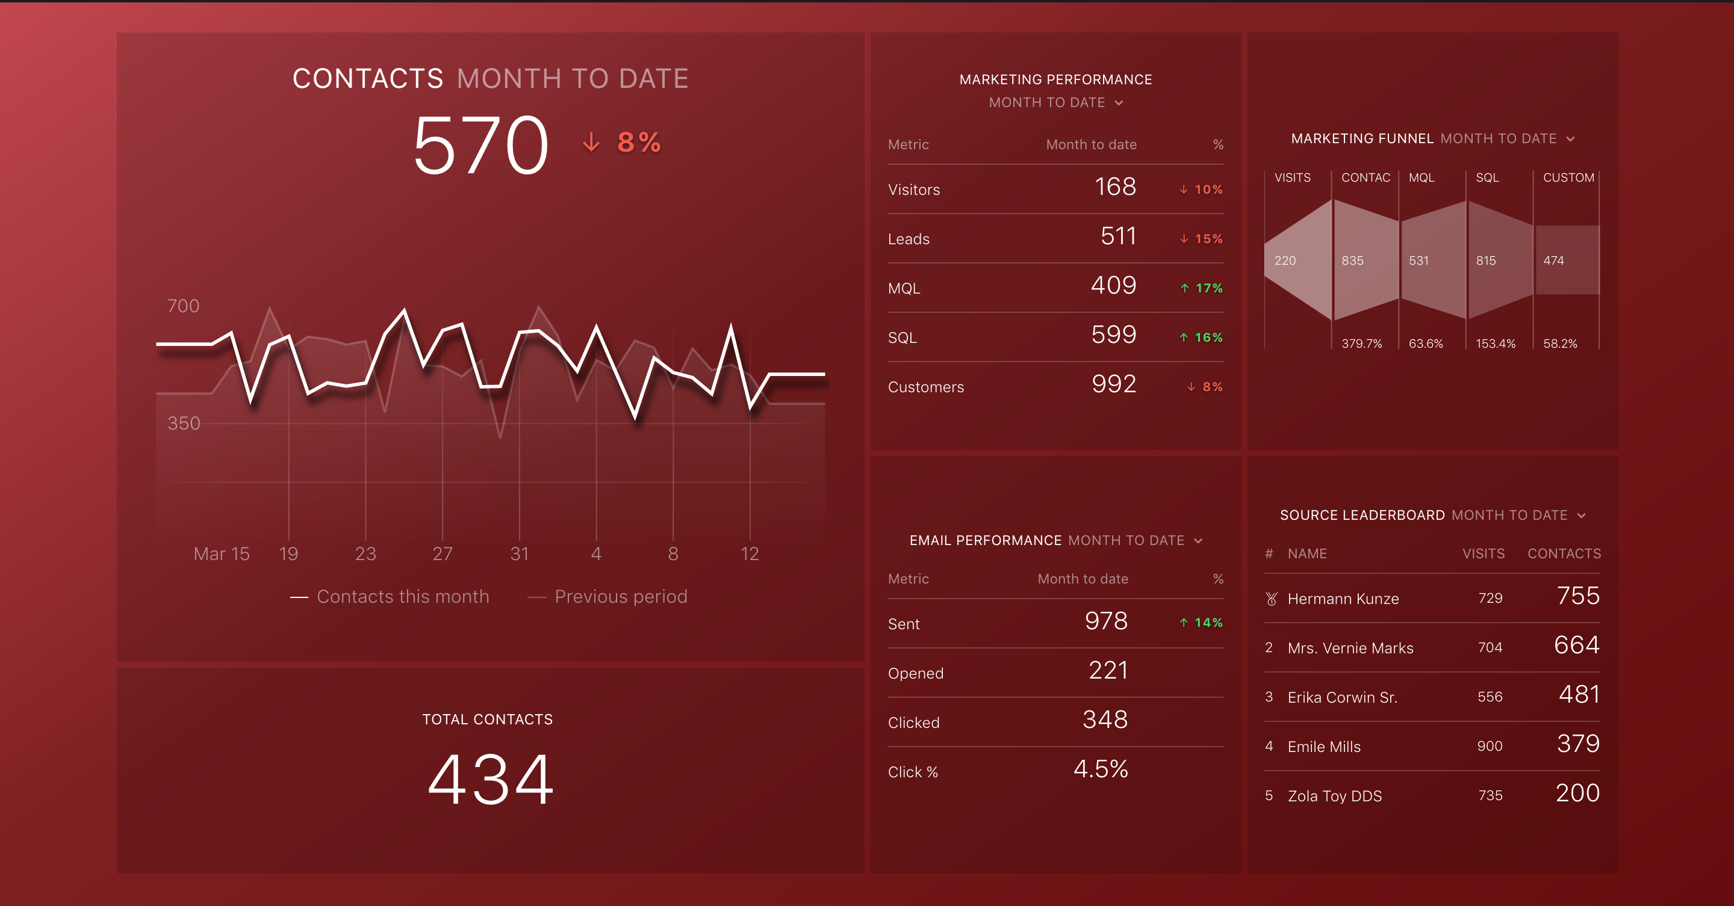The image size is (1734, 906).
Task: Open Marketing Performance Month to Date dropdown
Action: pos(1119,103)
